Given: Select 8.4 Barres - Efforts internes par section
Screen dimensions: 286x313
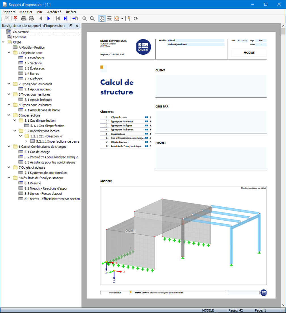Looking at the screenshot, I should (52, 199).
